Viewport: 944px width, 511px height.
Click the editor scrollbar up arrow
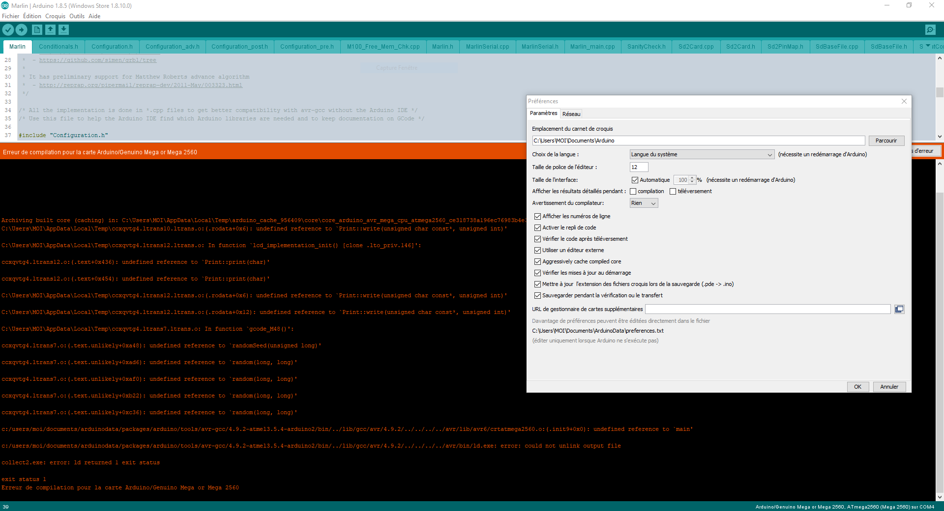pyautogui.click(x=940, y=57)
